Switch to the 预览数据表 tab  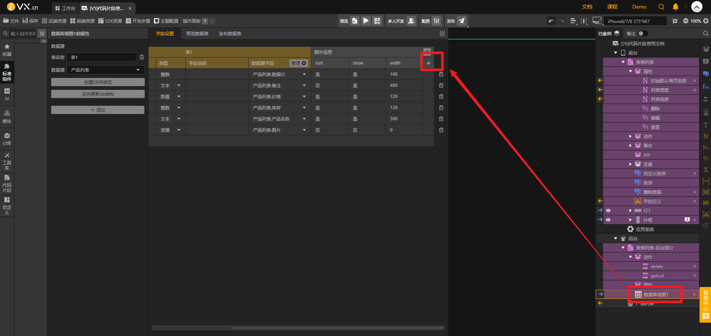tap(197, 34)
